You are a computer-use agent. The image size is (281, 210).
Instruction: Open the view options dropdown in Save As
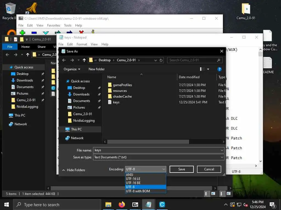(x=208, y=69)
